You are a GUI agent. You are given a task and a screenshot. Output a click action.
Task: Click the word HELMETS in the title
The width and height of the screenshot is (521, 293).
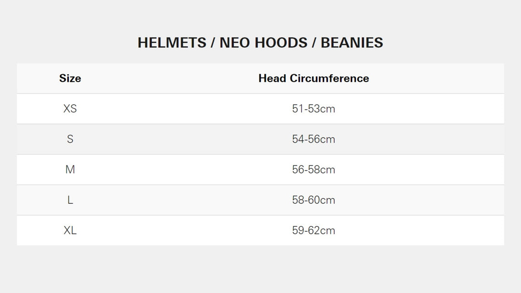[171, 43]
